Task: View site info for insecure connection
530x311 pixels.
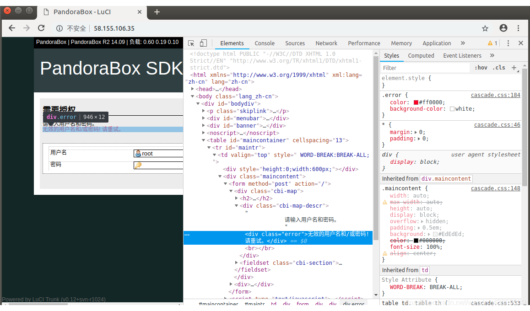Action: coord(59,28)
